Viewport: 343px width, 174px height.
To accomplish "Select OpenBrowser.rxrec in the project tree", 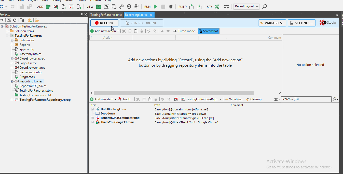I will (32, 68).
